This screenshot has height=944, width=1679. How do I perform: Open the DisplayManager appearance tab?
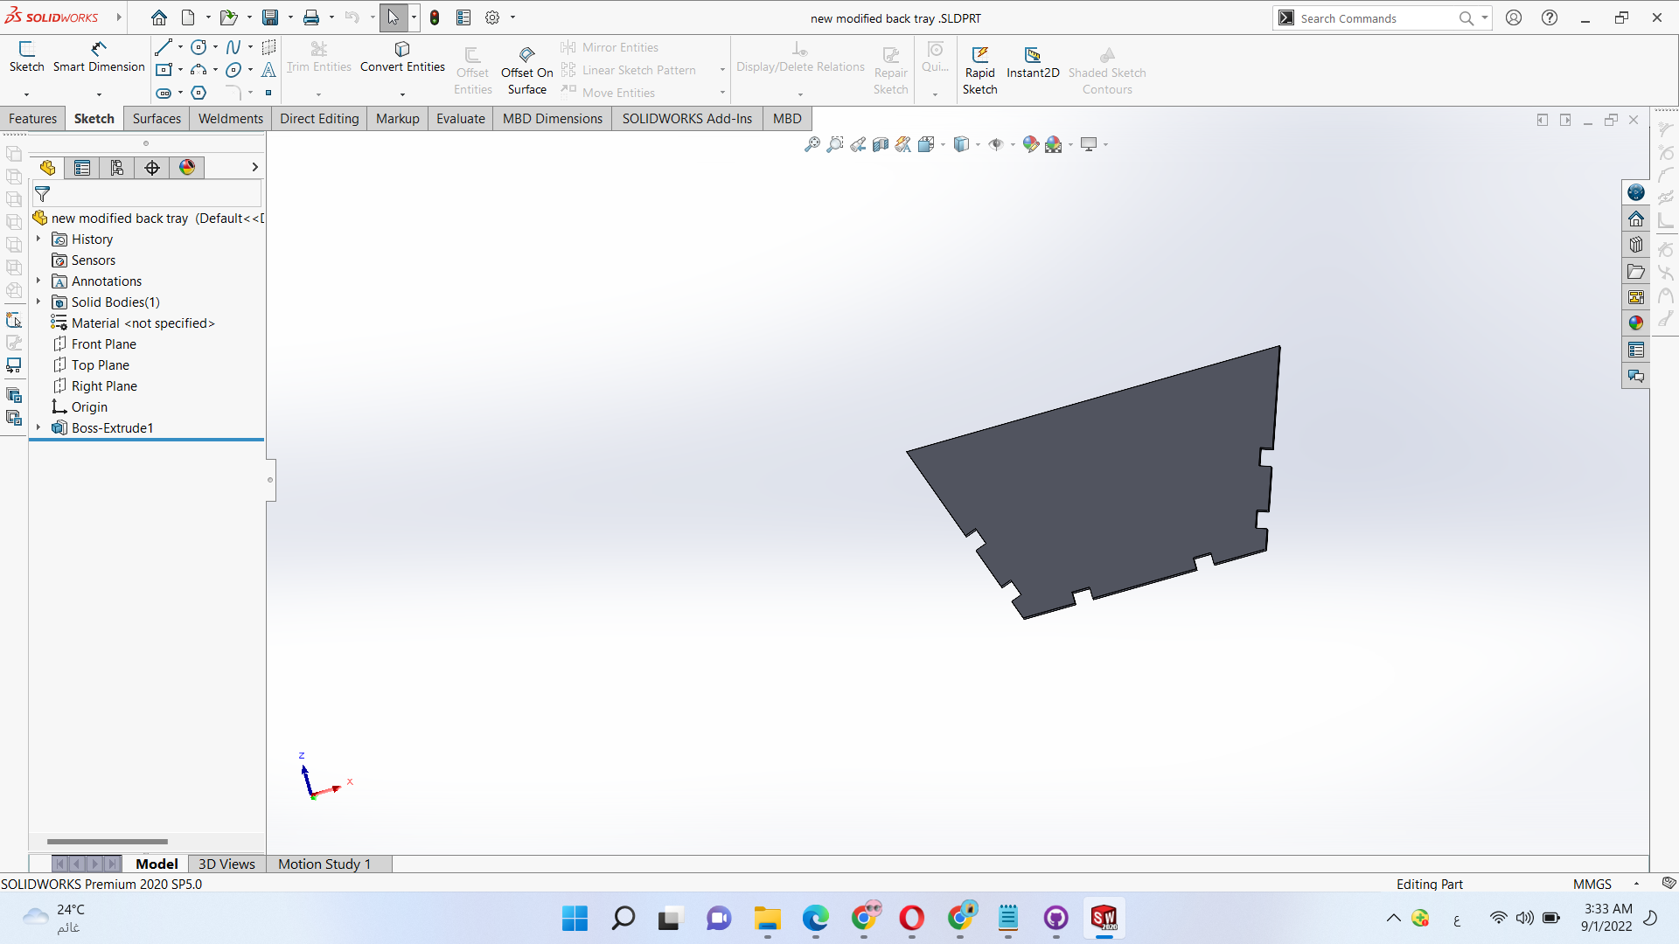[187, 168]
